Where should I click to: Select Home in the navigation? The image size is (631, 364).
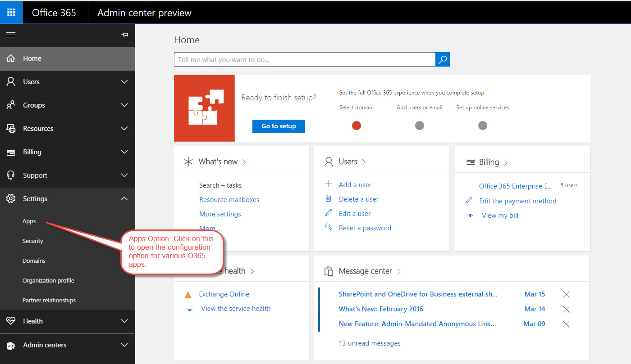pyautogui.click(x=68, y=58)
